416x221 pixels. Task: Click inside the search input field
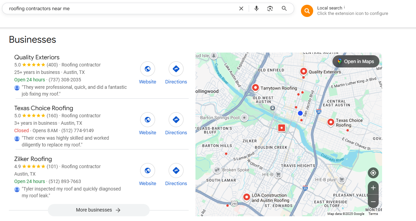119,8
